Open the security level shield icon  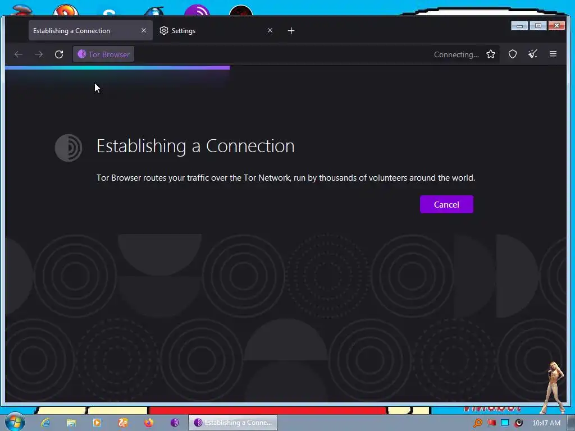[513, 54]
